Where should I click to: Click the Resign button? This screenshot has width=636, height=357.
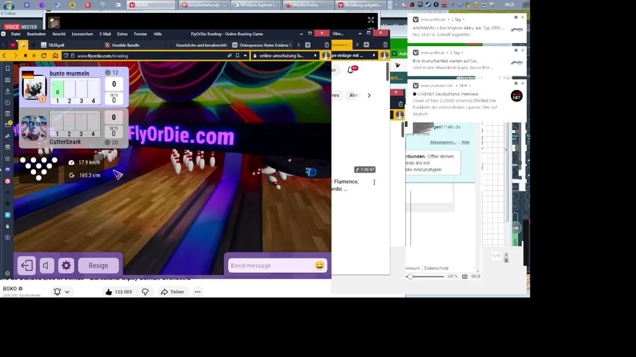pyautogui.click(x=98, y=265)
